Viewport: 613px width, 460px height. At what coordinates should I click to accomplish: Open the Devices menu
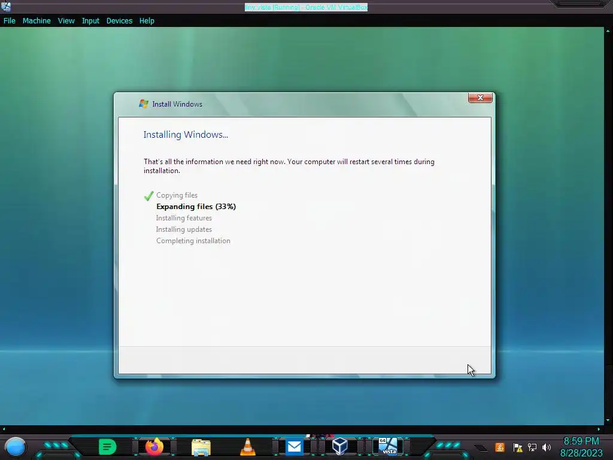119,21
